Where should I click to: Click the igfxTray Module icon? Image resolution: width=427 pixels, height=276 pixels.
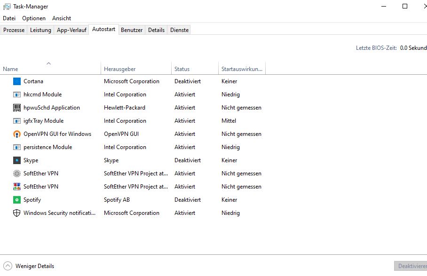17,121
